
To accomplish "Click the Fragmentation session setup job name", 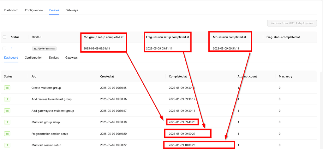I will click(x=50, y=134).
